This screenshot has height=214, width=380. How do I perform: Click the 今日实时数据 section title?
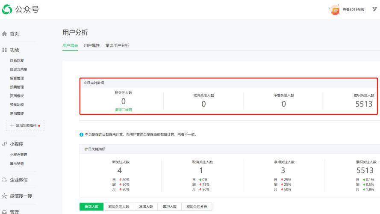(94, 83)
